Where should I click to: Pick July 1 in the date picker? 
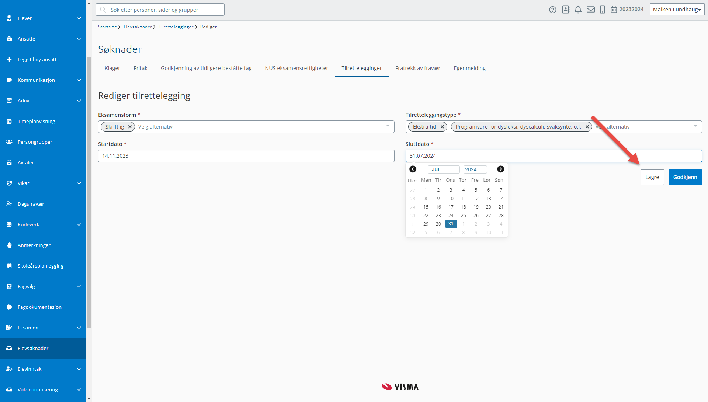(x=426, y=190)
